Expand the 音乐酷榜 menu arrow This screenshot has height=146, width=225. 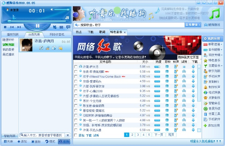(x=222, y=50)
